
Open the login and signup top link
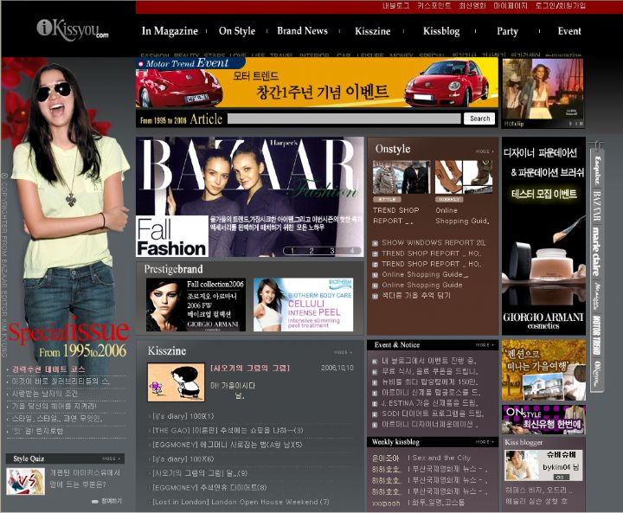(x=560, y=6)
